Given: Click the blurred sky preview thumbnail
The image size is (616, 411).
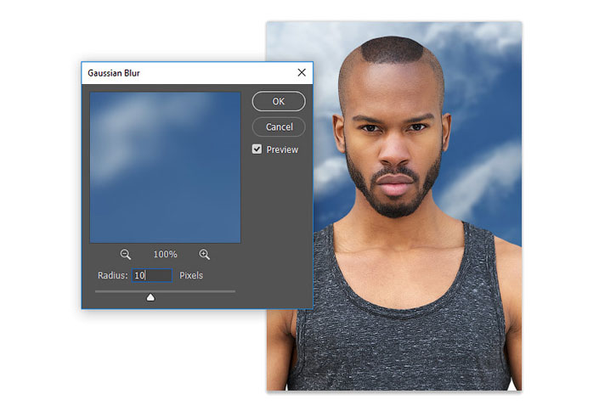Looking at the screenshot, I should click(x=165, y=167).
